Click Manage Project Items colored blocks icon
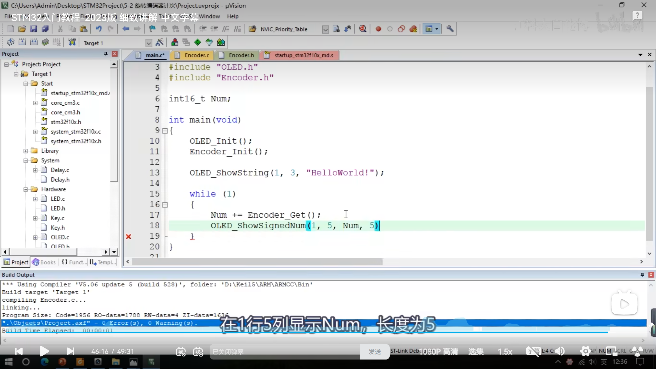Viewport: 656px width, 369px height. 175,43
